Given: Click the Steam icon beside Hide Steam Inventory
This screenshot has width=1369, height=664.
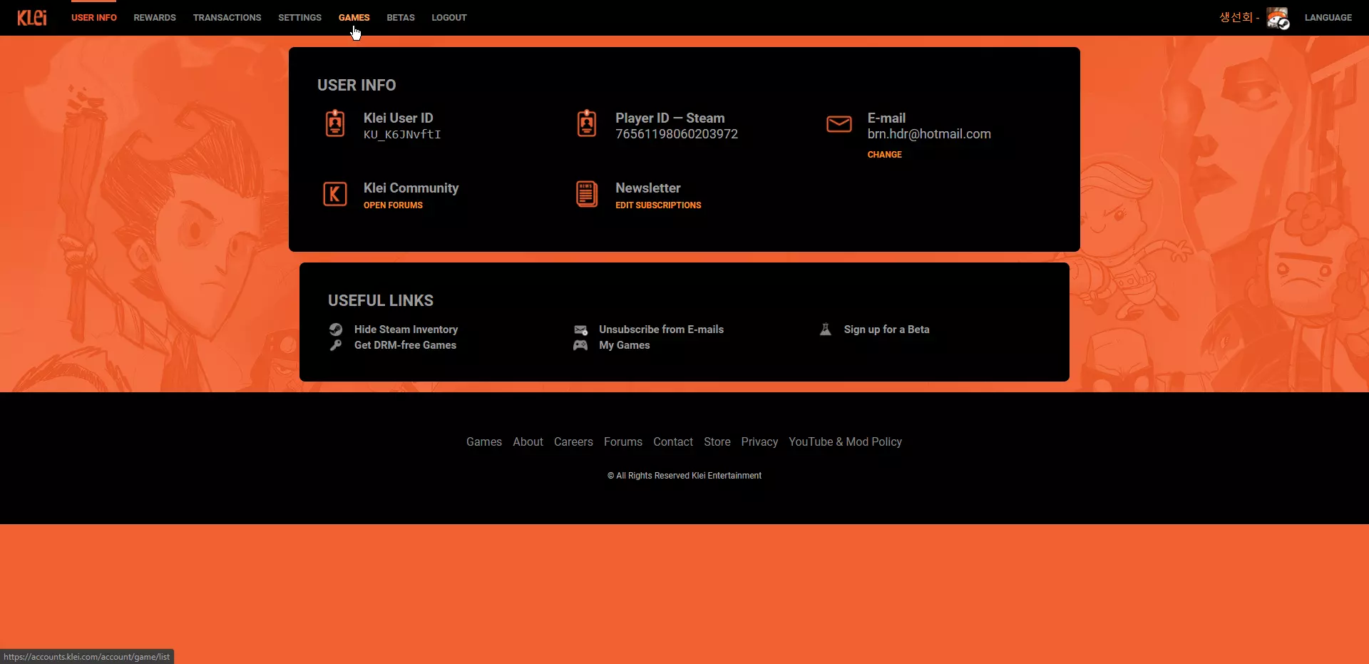Looking at the screenshot, I should pos(336,330).
